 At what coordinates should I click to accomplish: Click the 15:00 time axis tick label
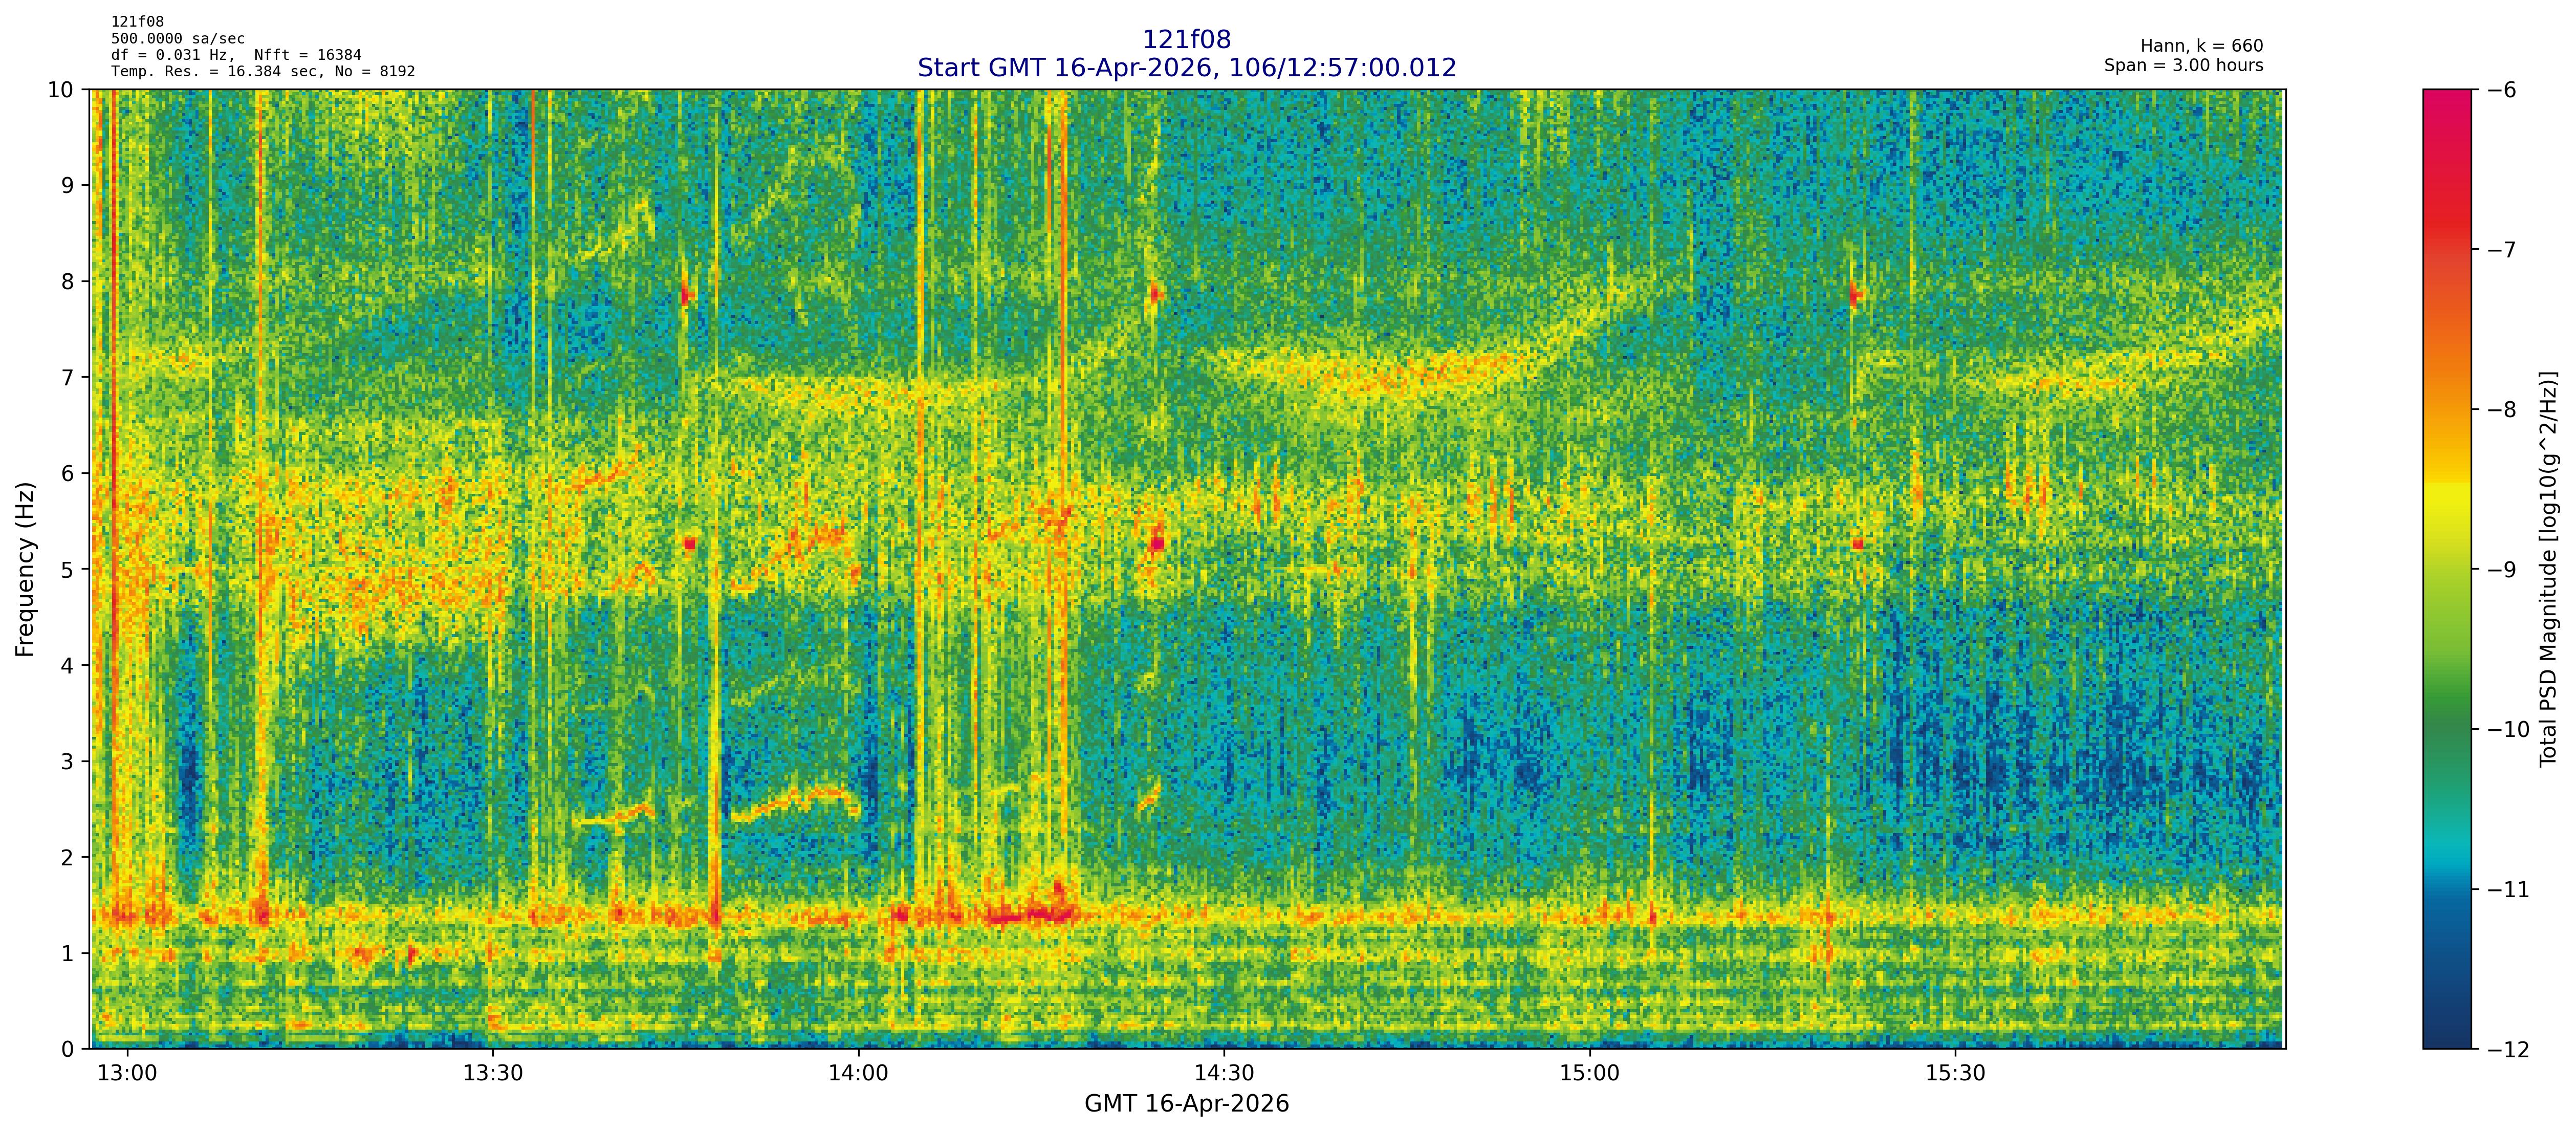click(x=1589, y=1073)
